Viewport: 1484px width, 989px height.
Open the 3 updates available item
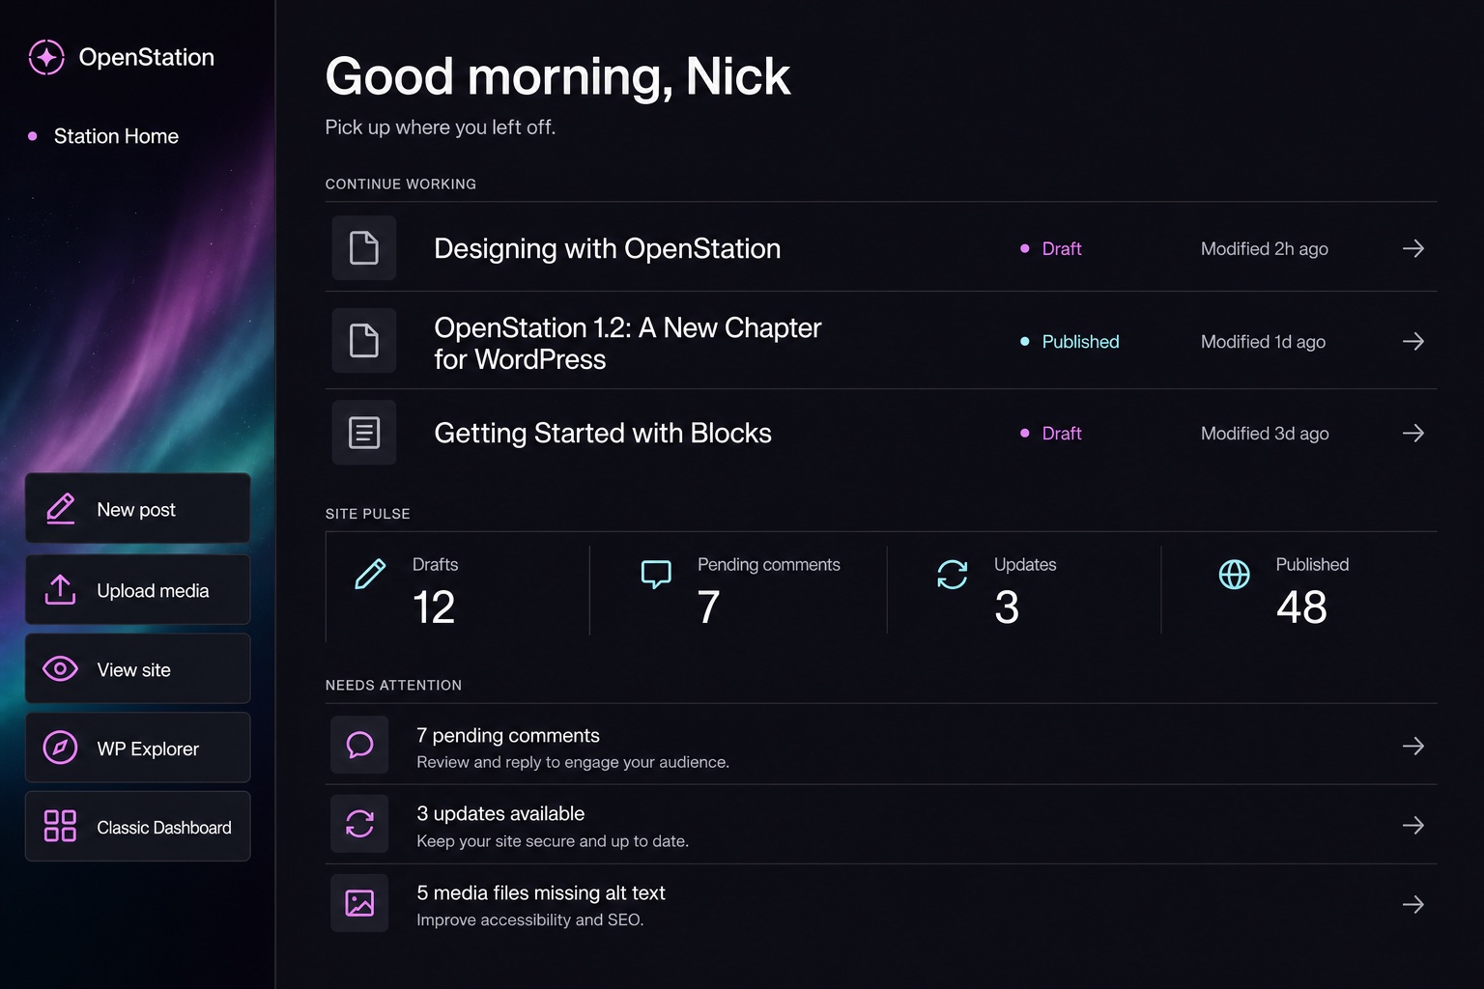tap(881, 824)
